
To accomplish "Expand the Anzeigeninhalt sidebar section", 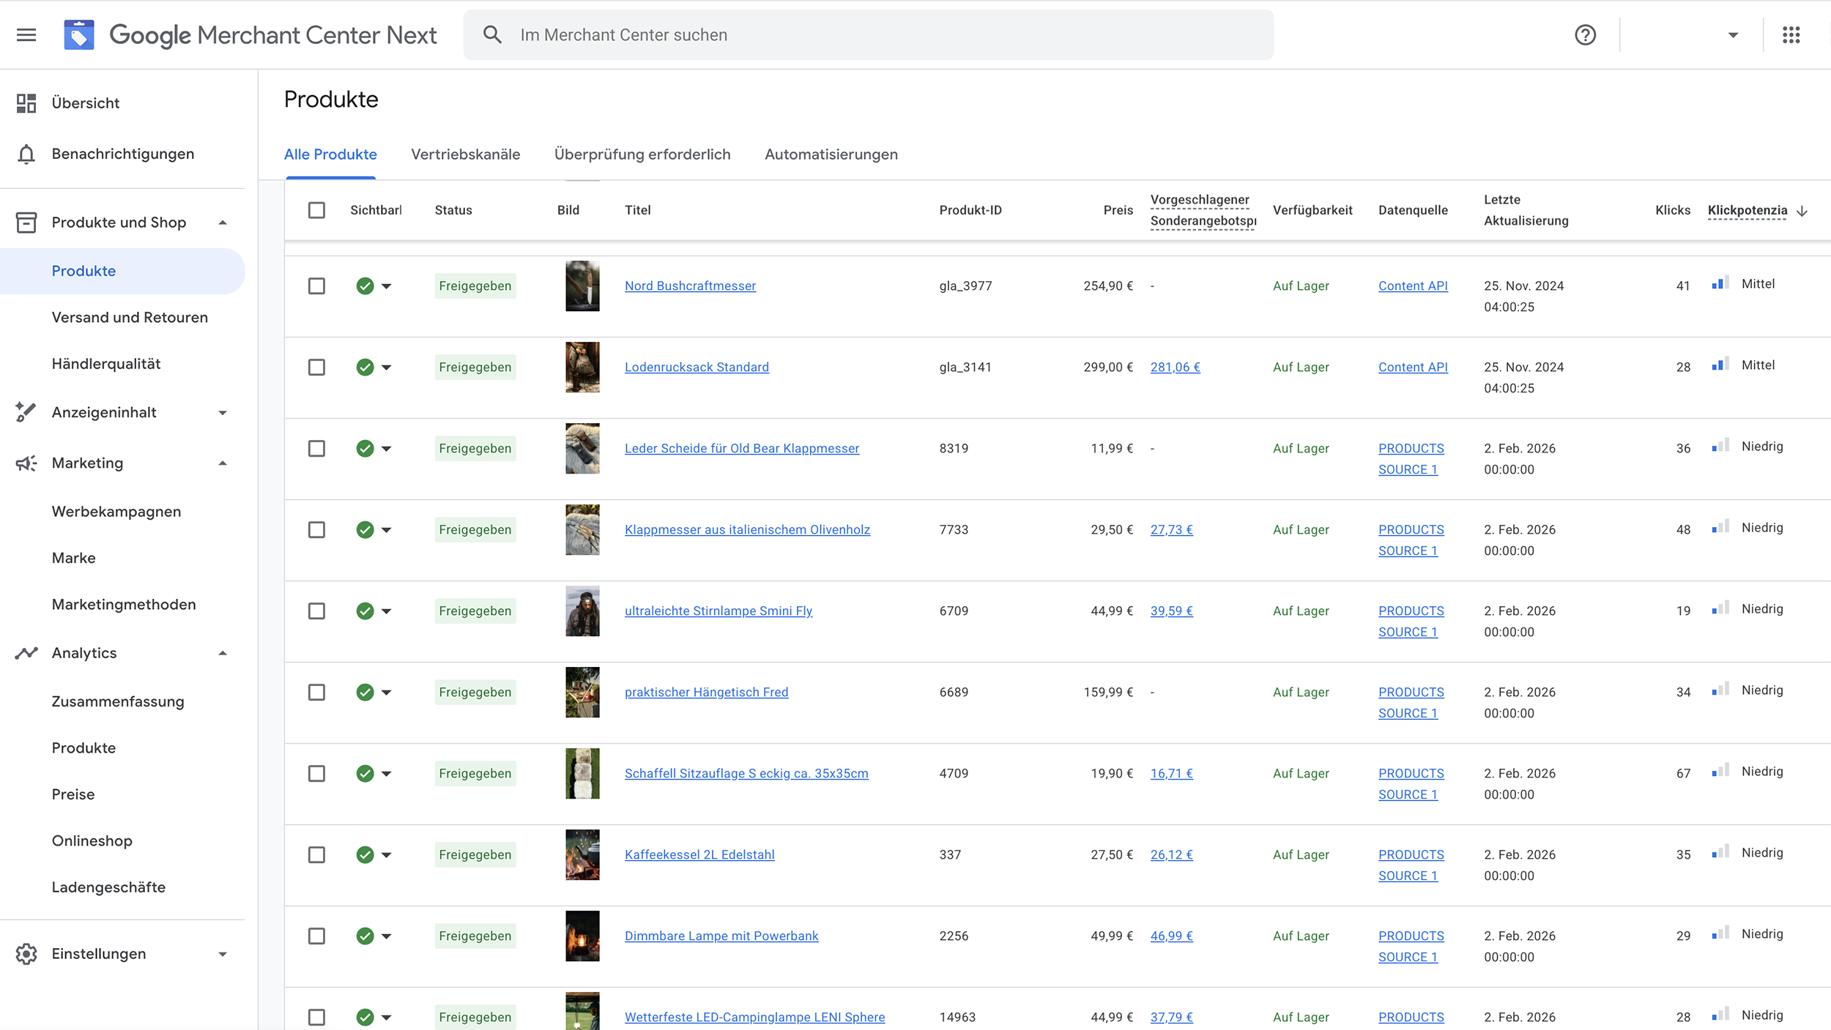I will (223, 412).
